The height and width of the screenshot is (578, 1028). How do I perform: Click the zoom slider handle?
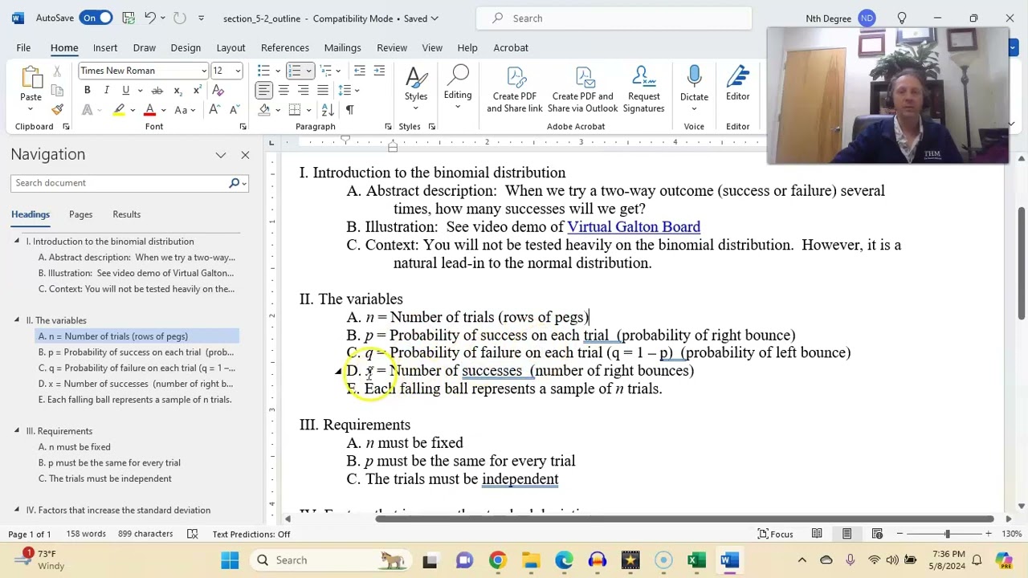coord(947,534)
